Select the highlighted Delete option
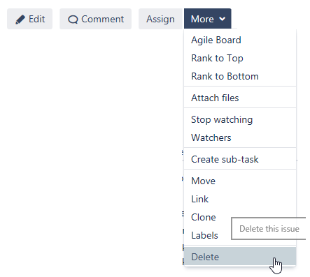Screen dimensions: 310x277 pos(240,257)
